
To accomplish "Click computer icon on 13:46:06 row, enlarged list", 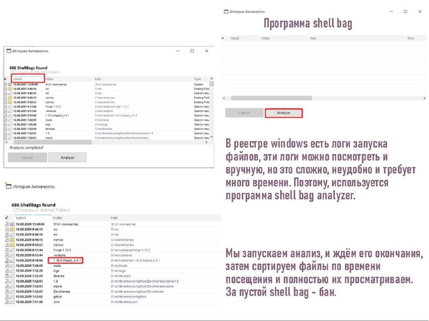I will pyautogui.click(x=12, y=224).
